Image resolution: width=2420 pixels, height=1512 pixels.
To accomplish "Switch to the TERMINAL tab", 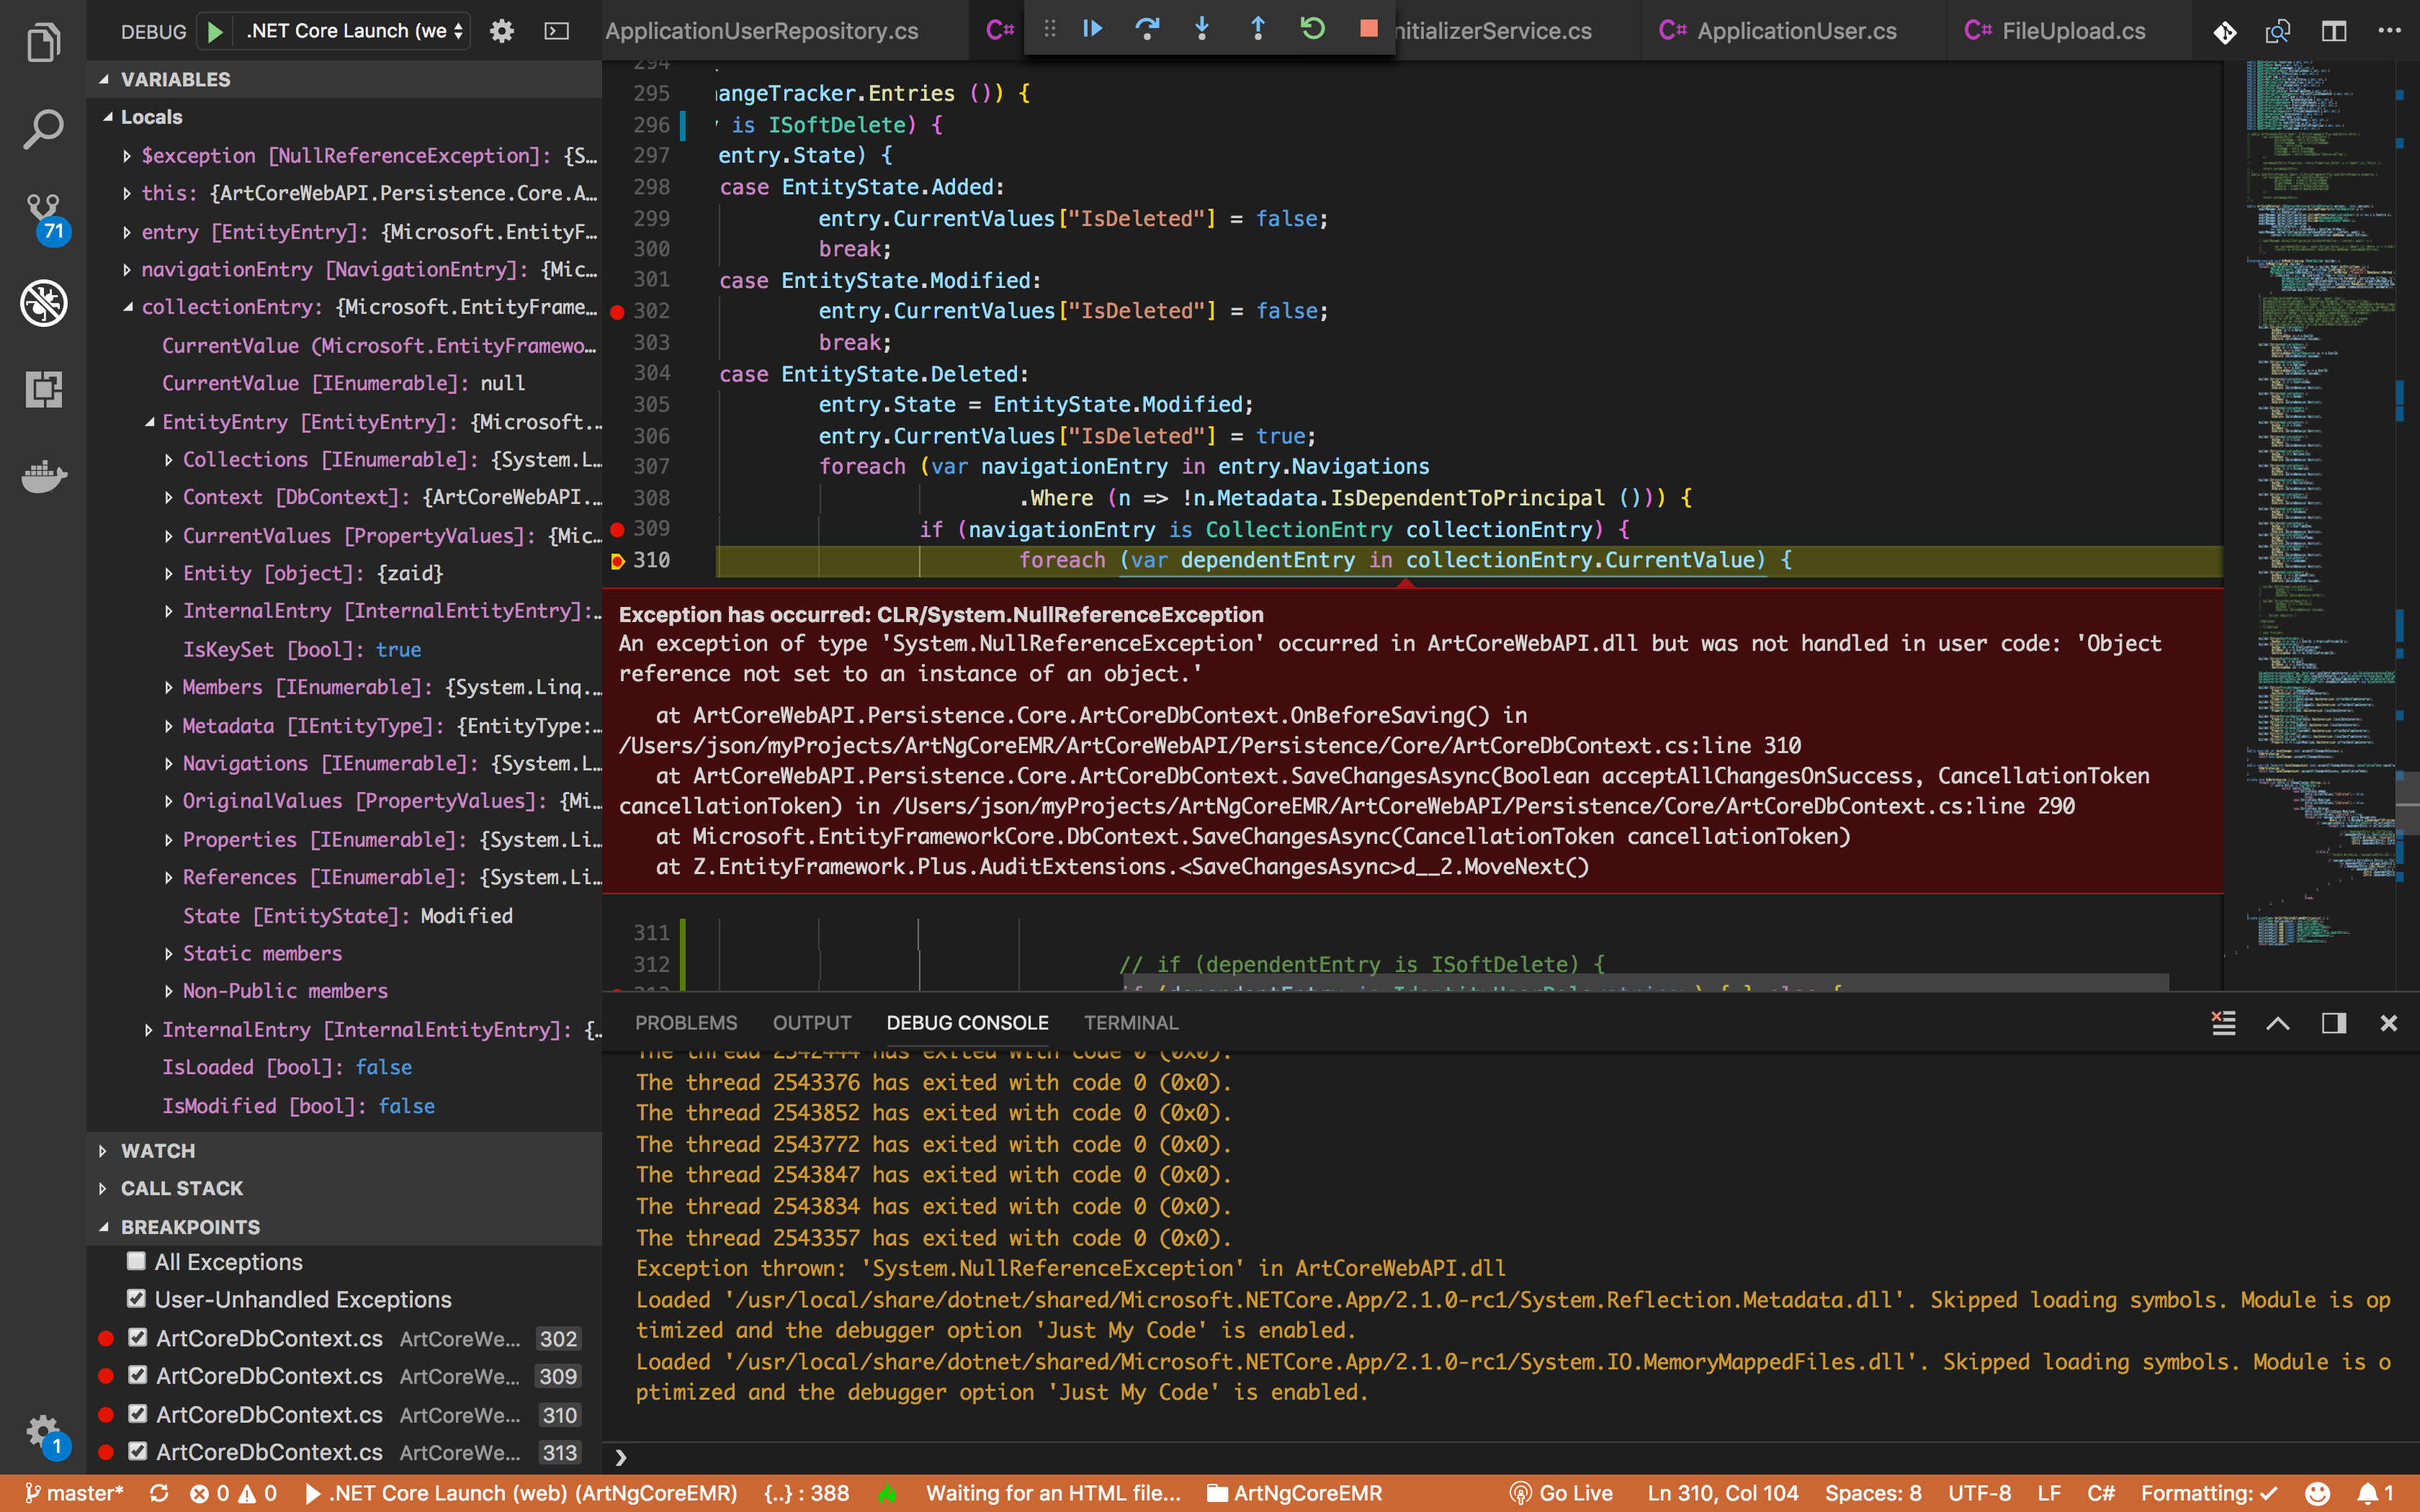I will click(x=1130, y=1022).
